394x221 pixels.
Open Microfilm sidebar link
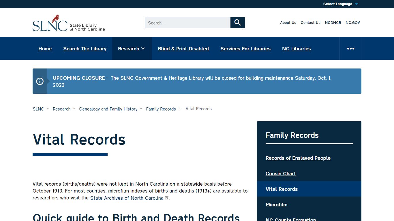[277, 205]
